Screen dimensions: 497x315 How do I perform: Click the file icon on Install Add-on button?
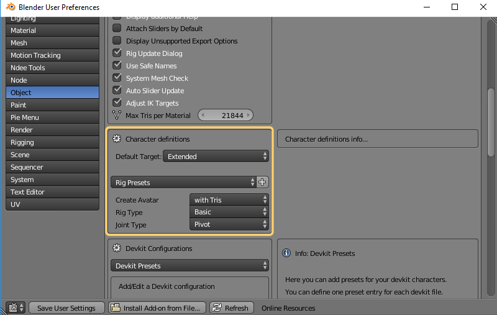116,308
